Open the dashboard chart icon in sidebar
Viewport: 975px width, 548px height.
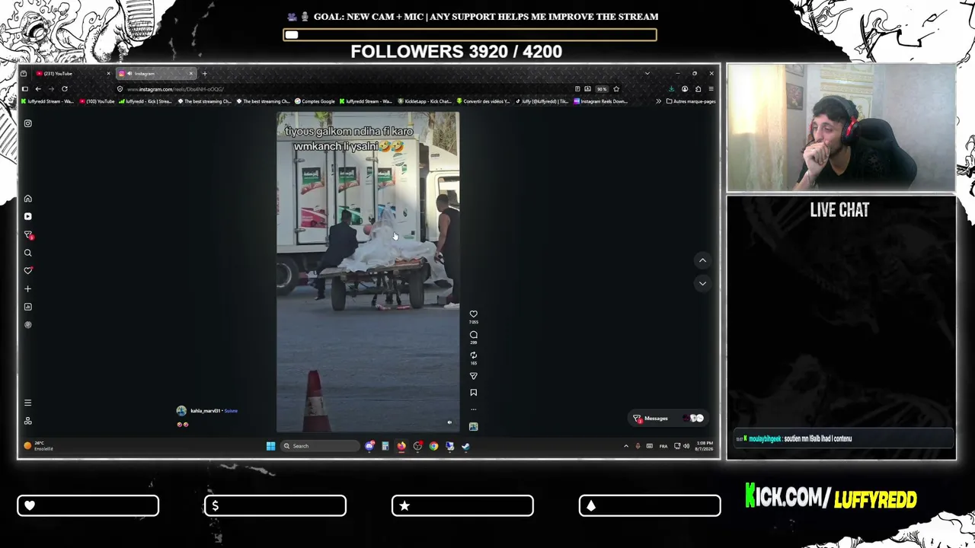click(x=28, y=307)
